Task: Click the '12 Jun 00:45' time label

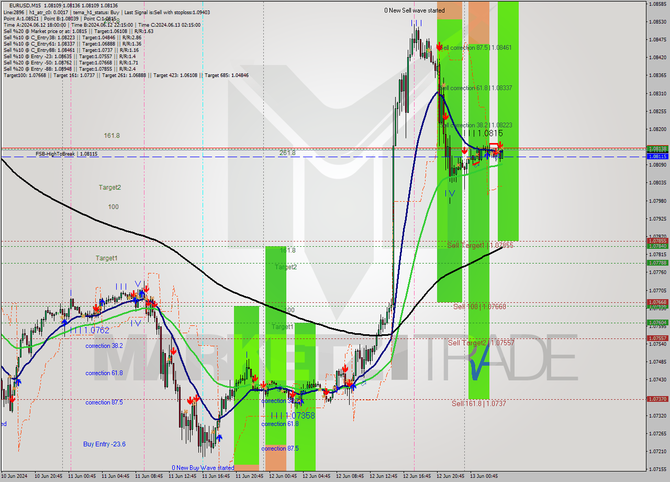Action: (x=282, y=476)
